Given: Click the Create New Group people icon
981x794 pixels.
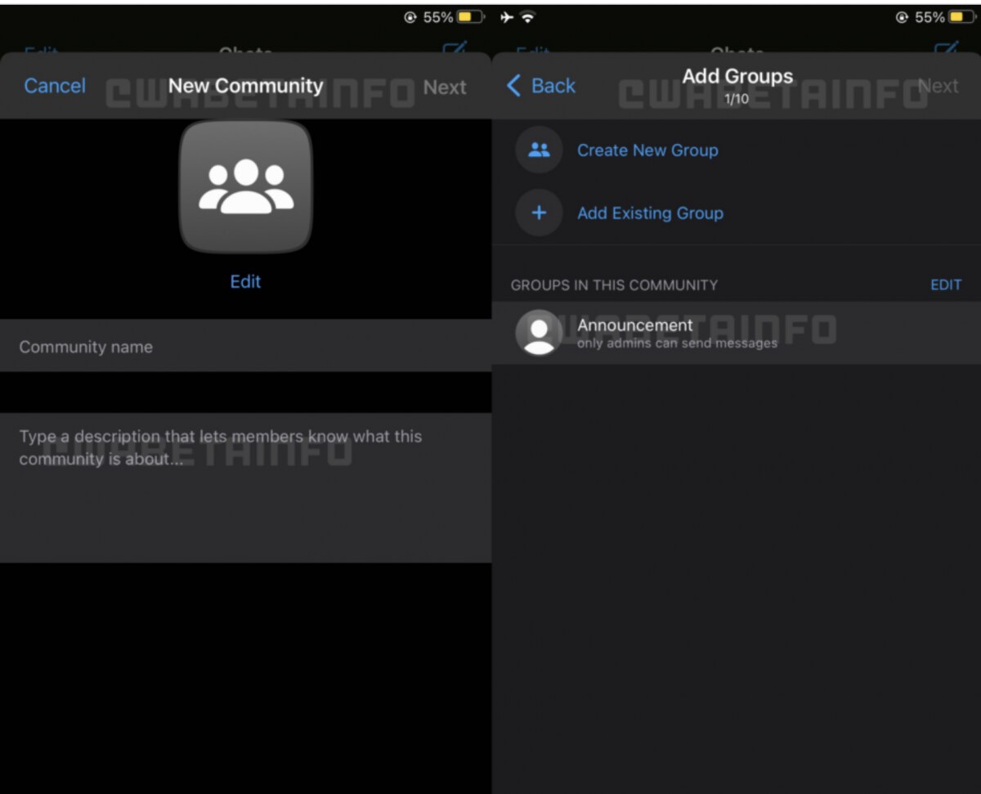Looking at the screenshot, I should (x=539, y=150).
